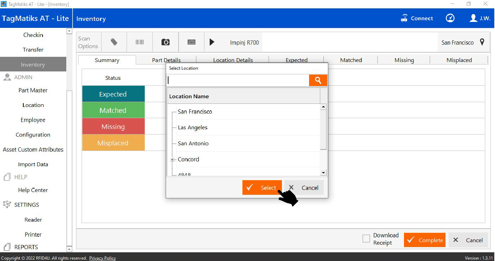Click the orange search magnifier button

pos(318,80)
